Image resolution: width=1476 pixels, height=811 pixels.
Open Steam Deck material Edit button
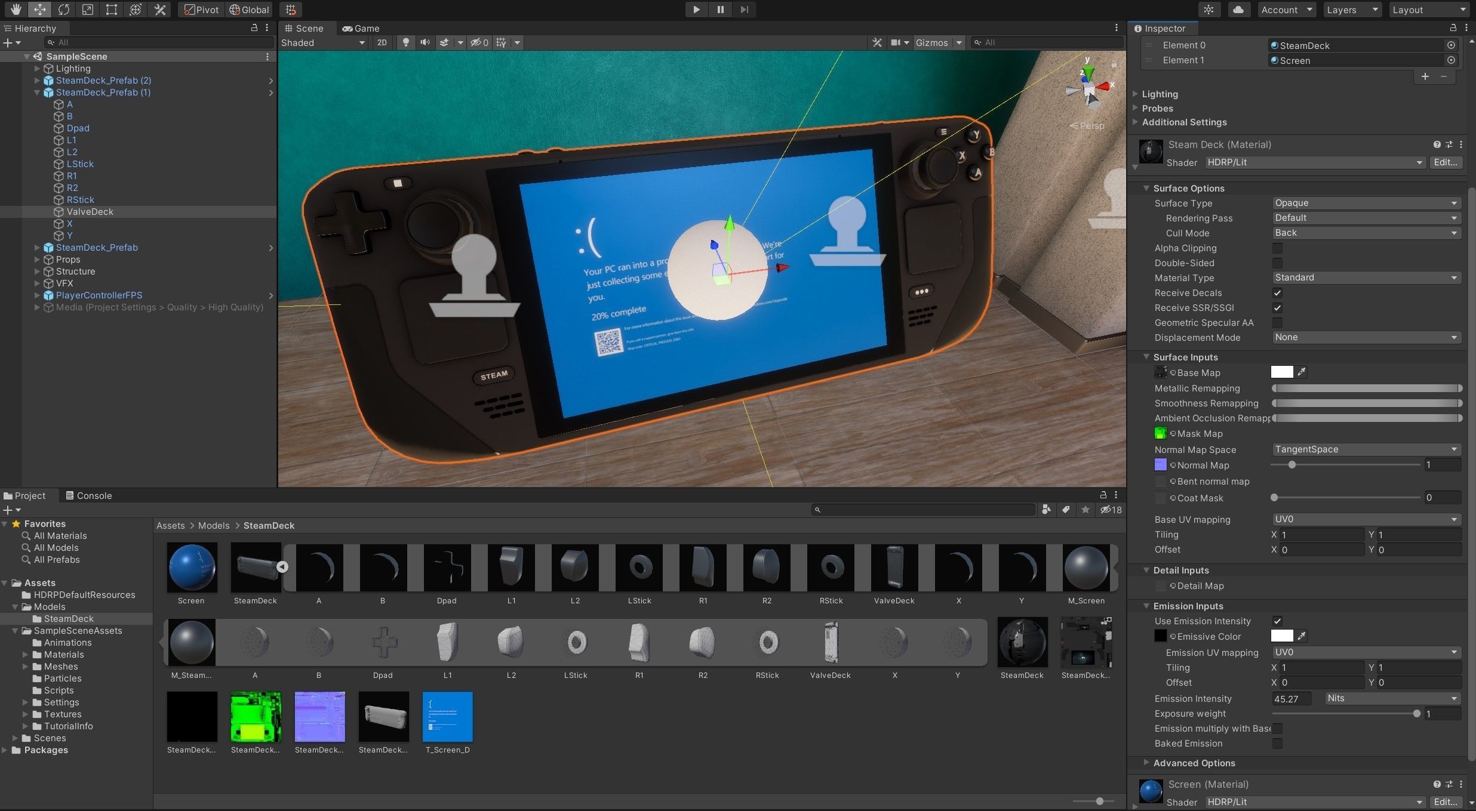pyautogui.click(x=1446, y=162)
